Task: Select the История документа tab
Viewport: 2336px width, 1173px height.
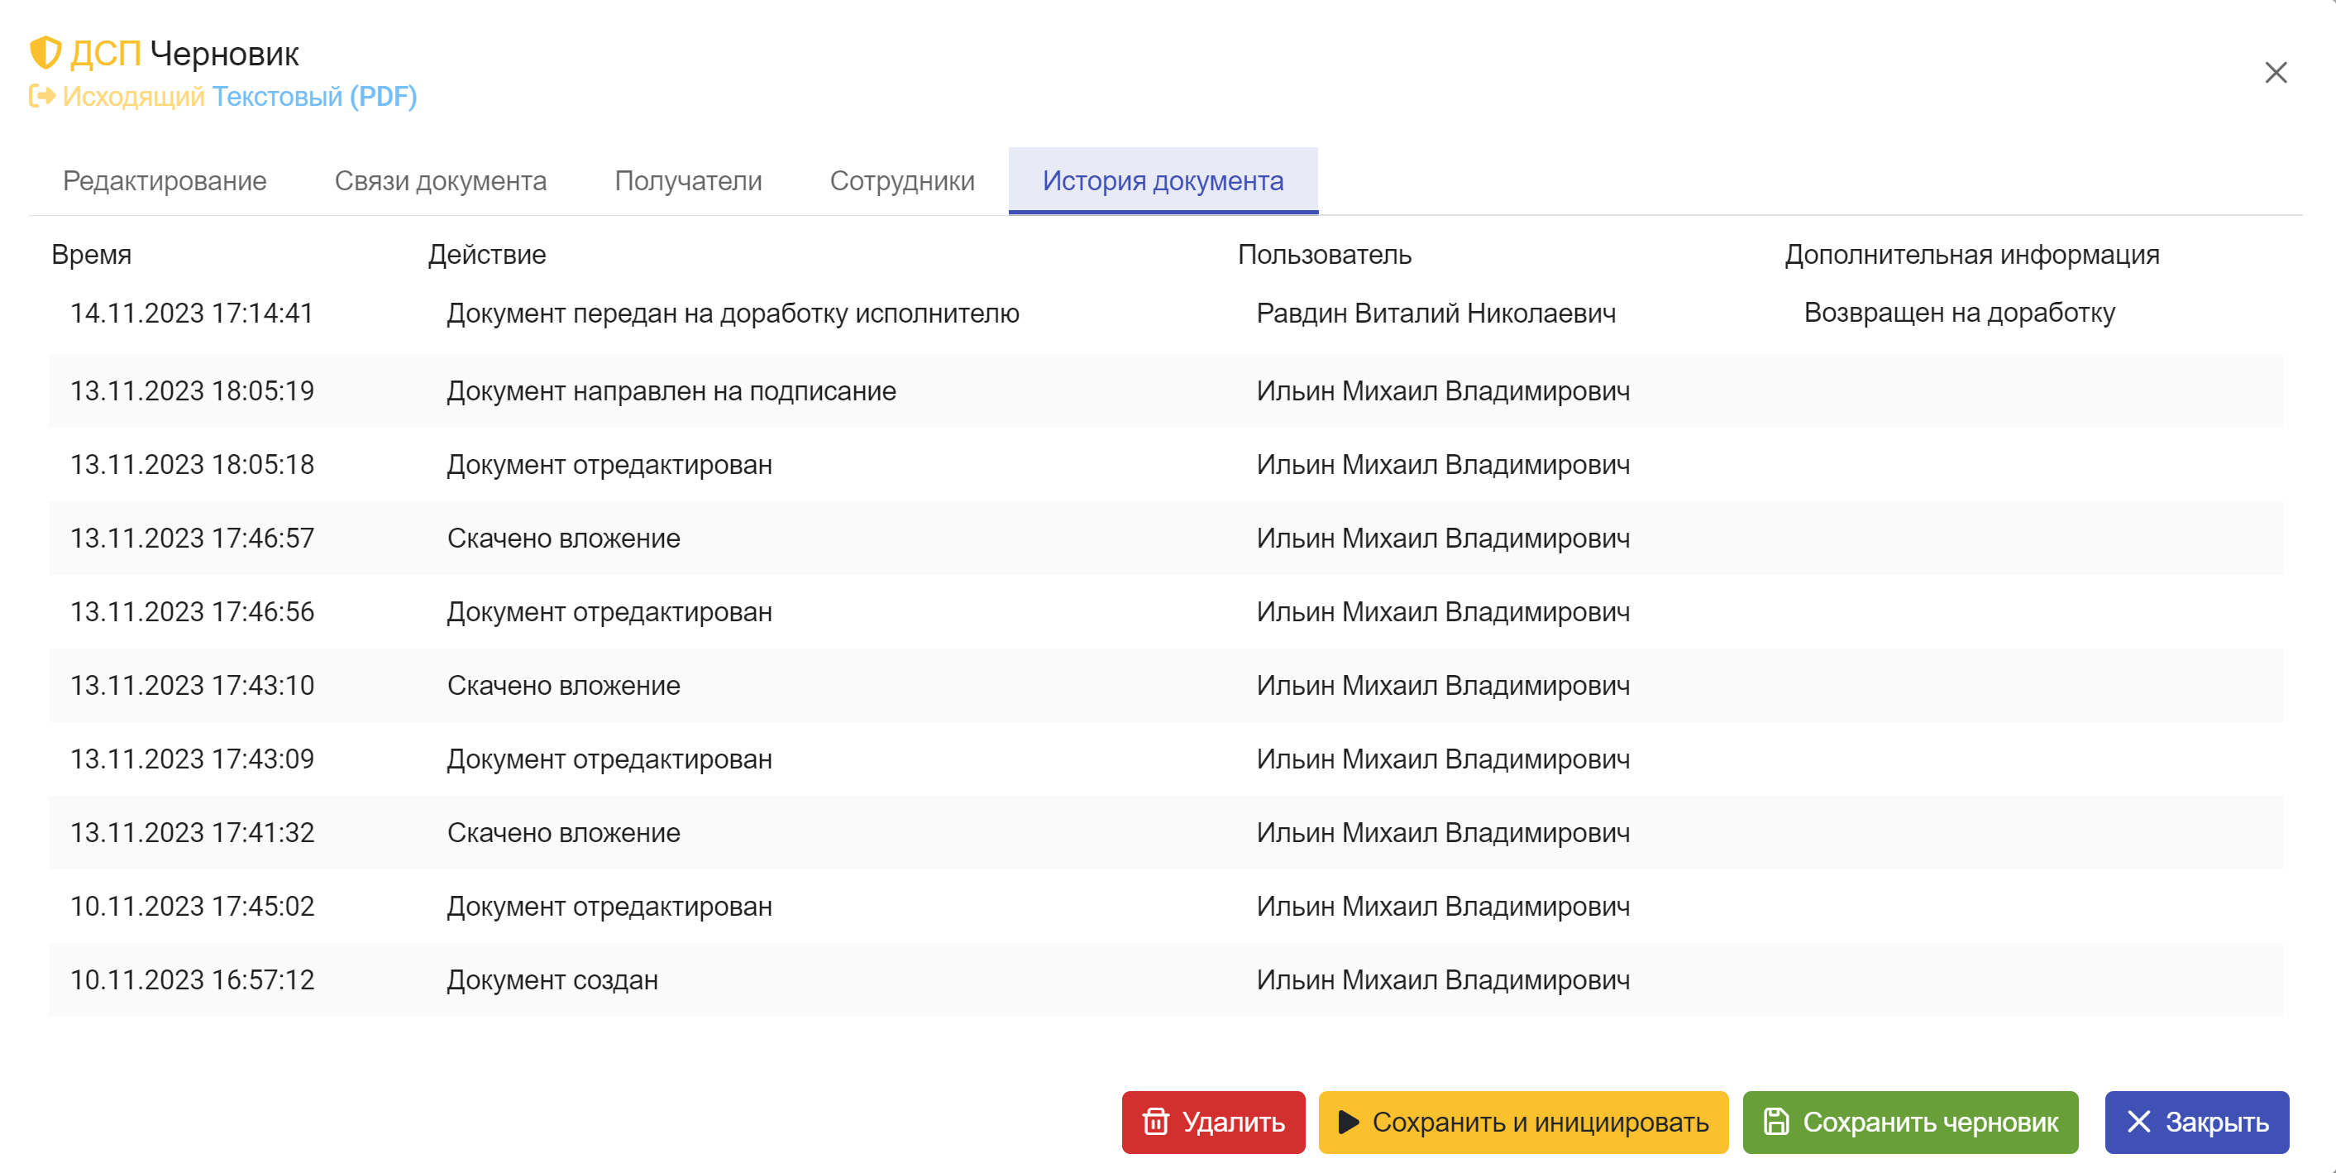Action: point(1163,180)
